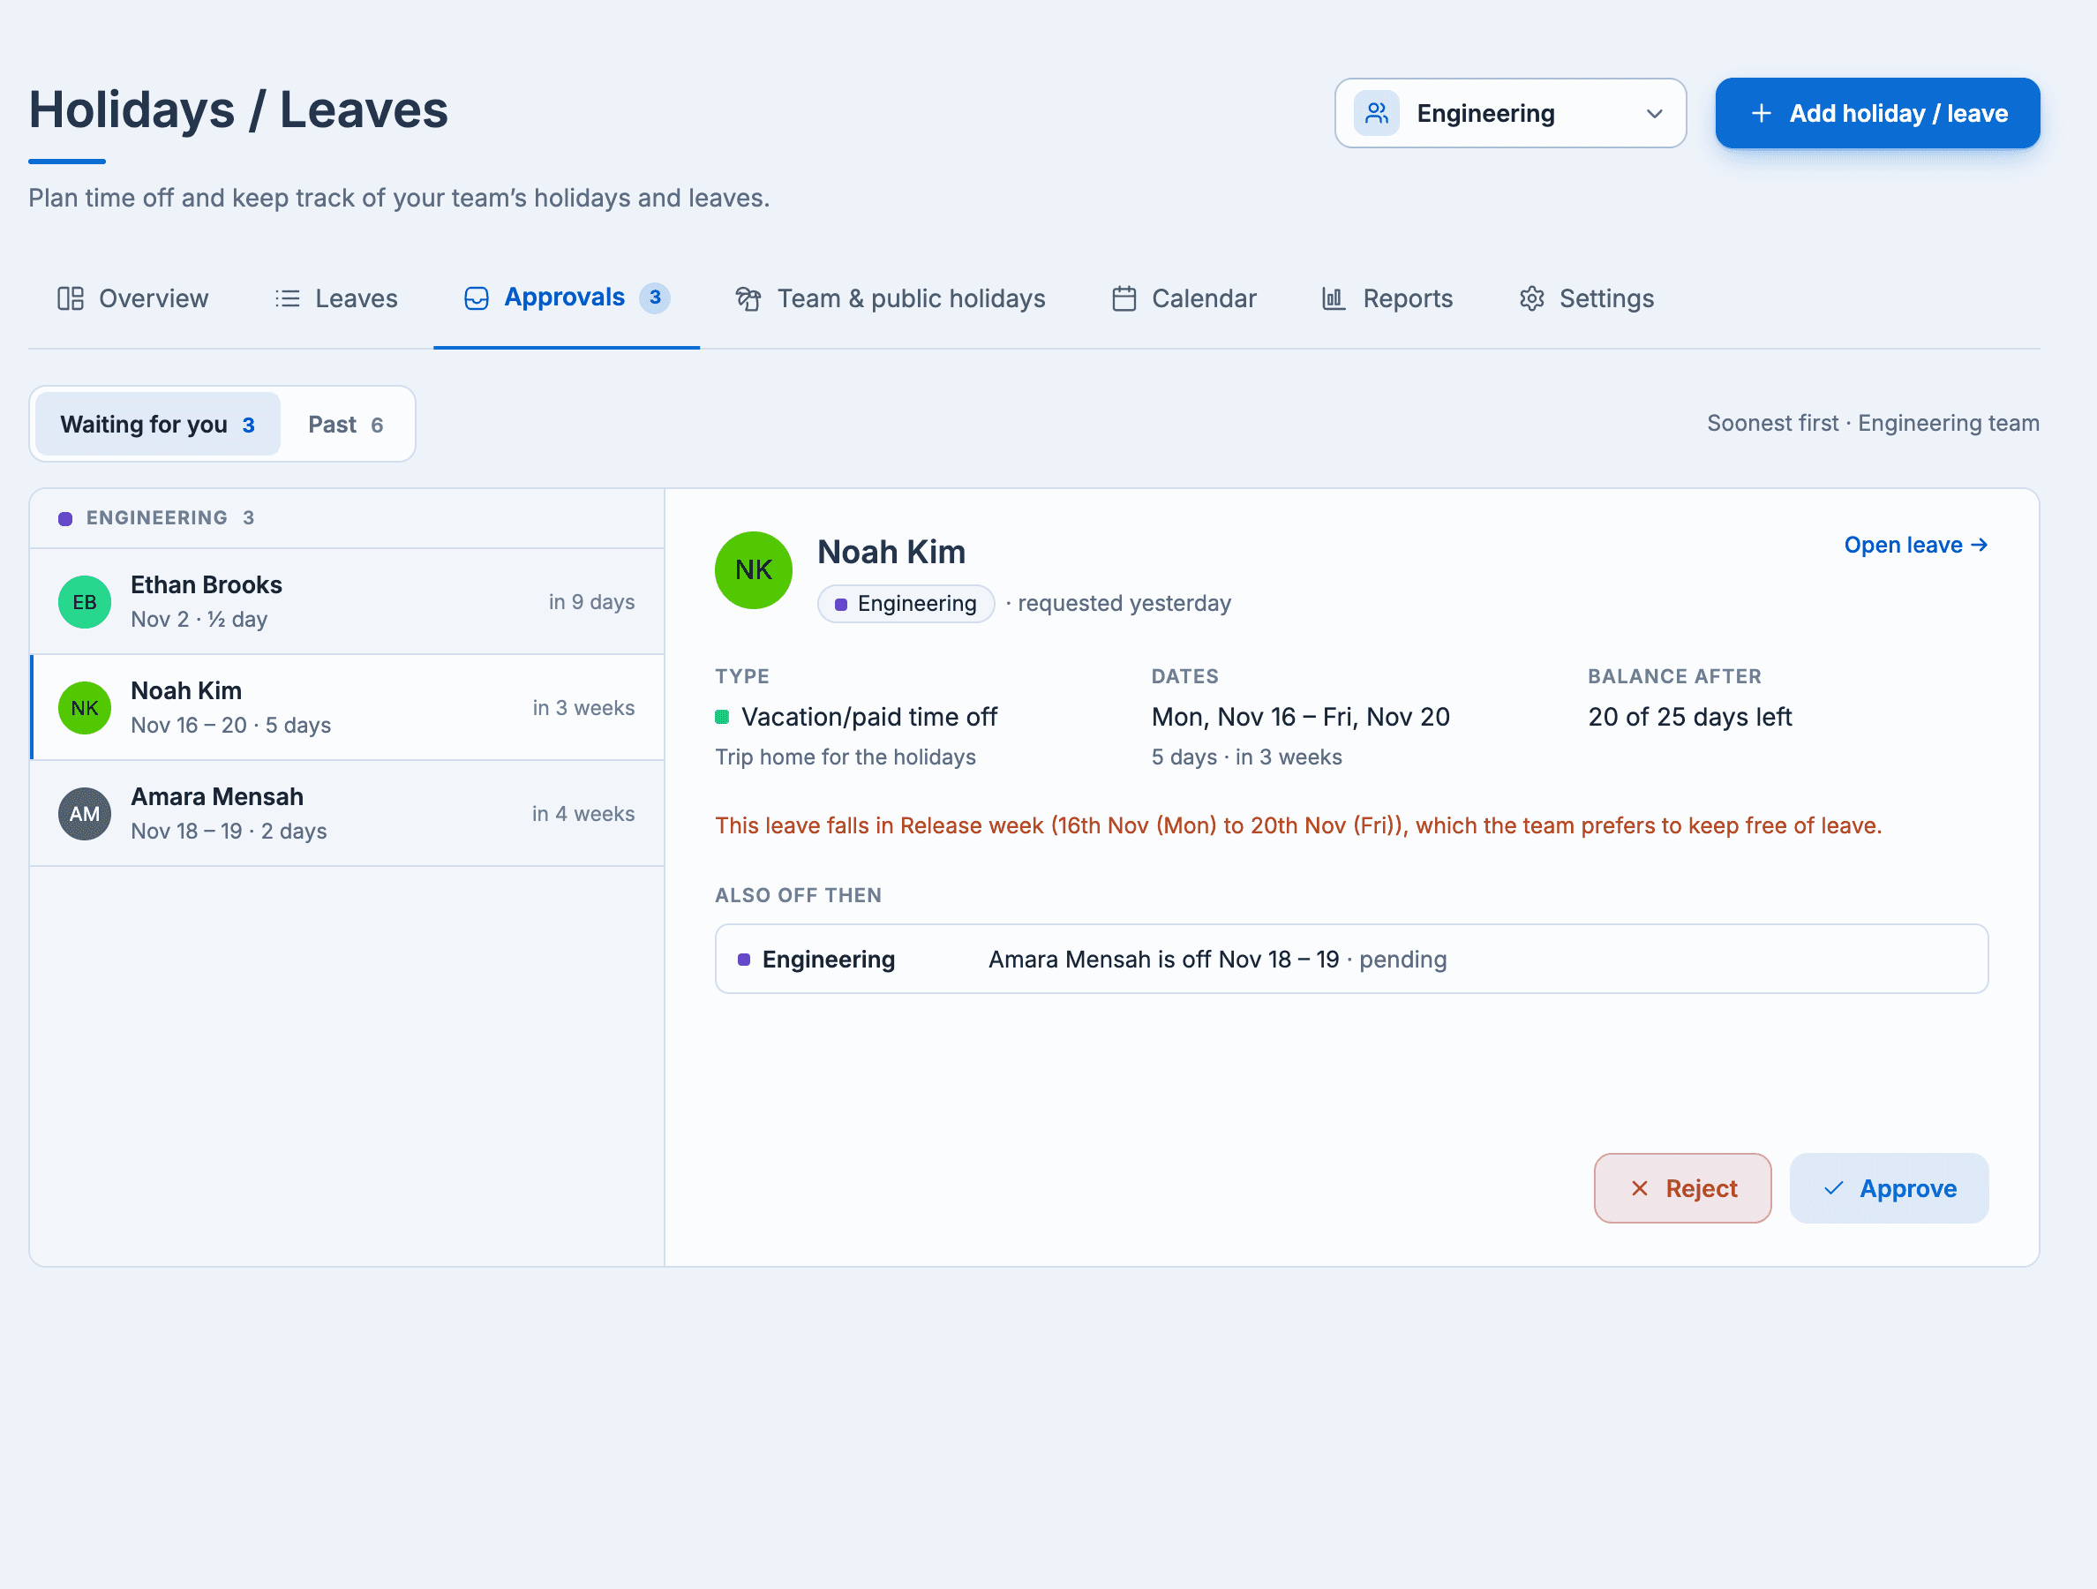Image resolution: width=2097 pixels, height=1589 pixels.
Task: Click the NK avatar in the request list
Action: (85, 708)
